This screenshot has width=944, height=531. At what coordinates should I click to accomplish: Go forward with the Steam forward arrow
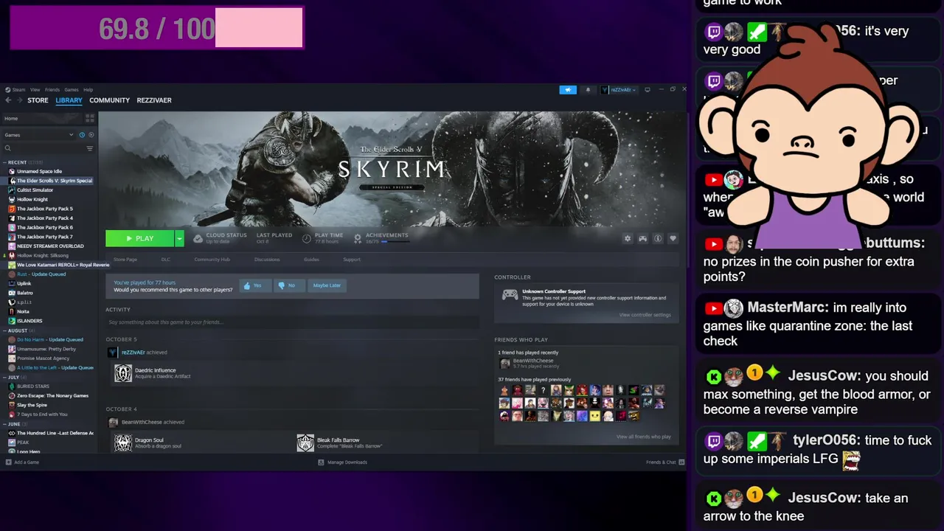(x=18, y=100)
